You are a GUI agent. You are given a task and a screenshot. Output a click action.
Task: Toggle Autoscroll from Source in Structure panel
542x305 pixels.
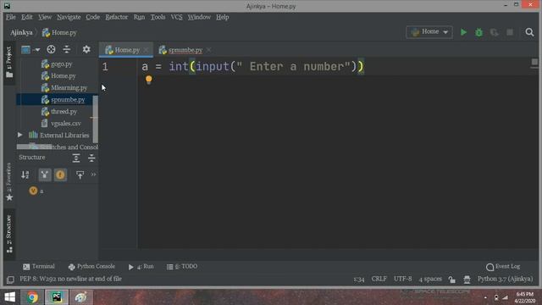point(80,175)
